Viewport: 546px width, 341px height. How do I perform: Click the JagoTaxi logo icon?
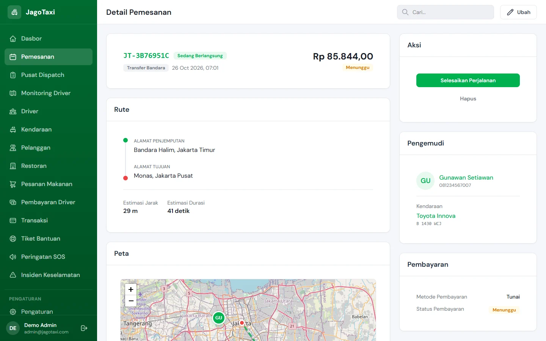coord(14,12)
